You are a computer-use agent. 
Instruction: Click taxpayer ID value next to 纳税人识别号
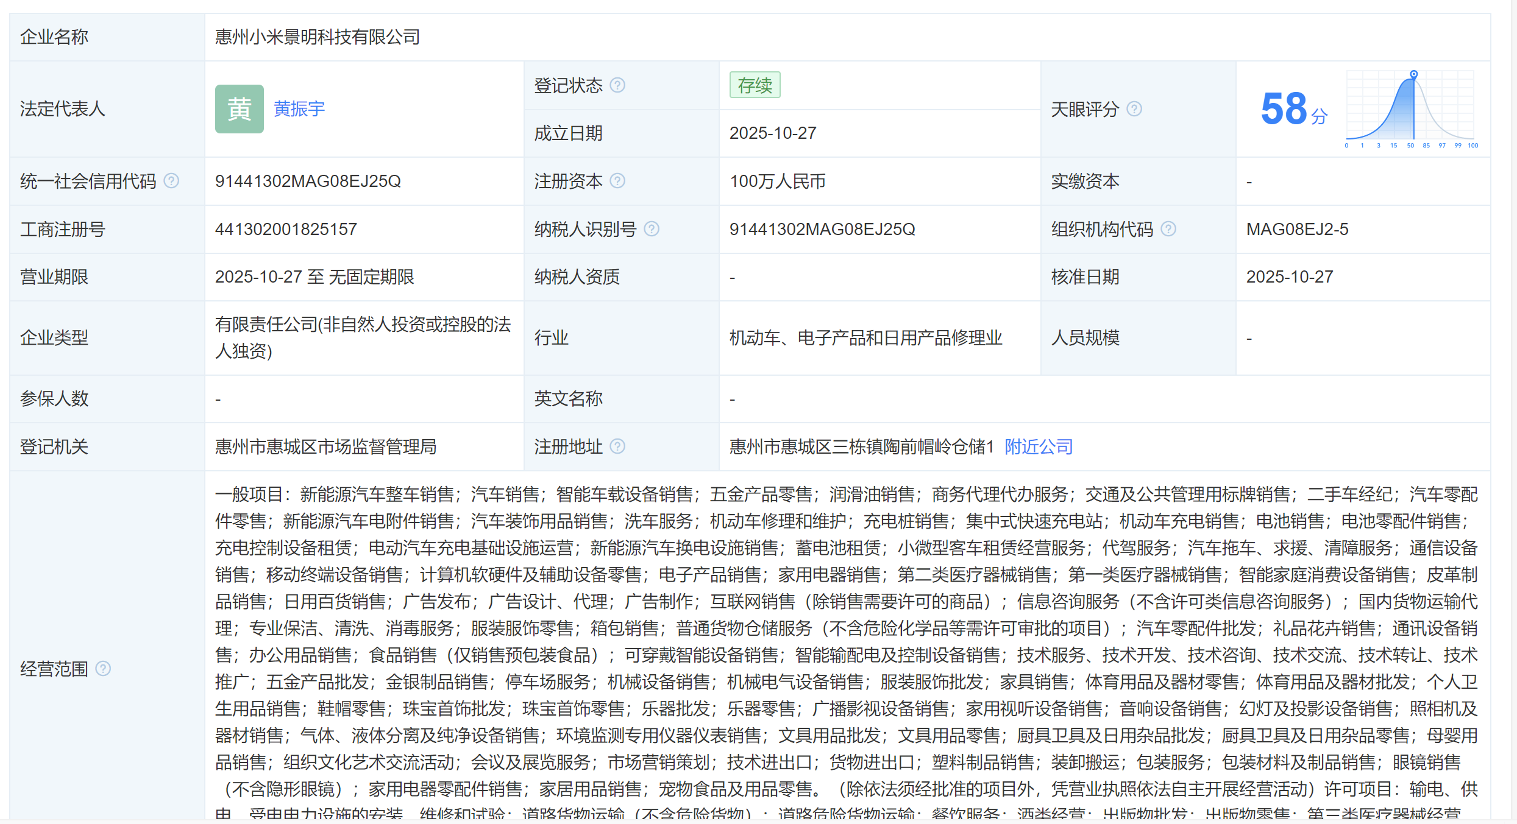[x=822, y=229]
